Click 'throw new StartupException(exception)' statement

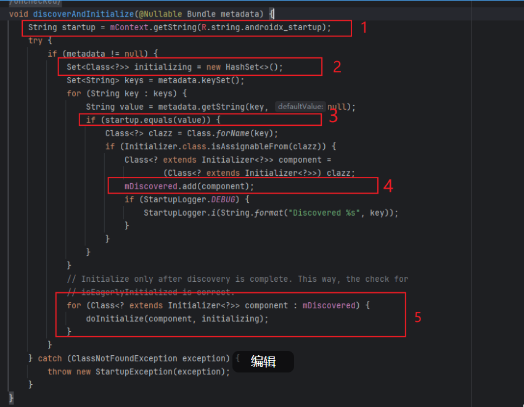click(139, 372)
